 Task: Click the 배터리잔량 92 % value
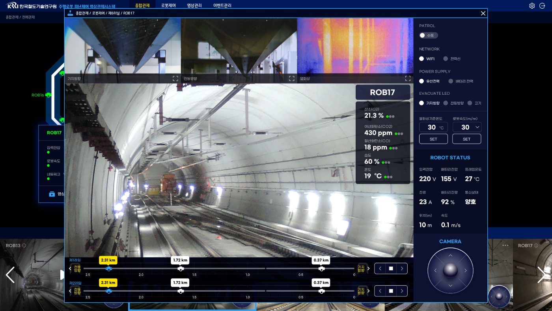click(448, 202)
